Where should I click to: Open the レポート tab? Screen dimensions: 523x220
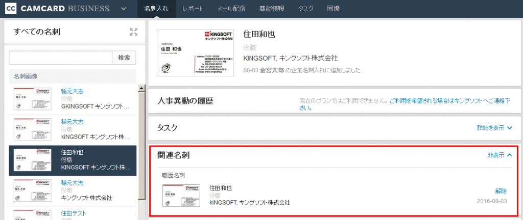coord(193,9)
